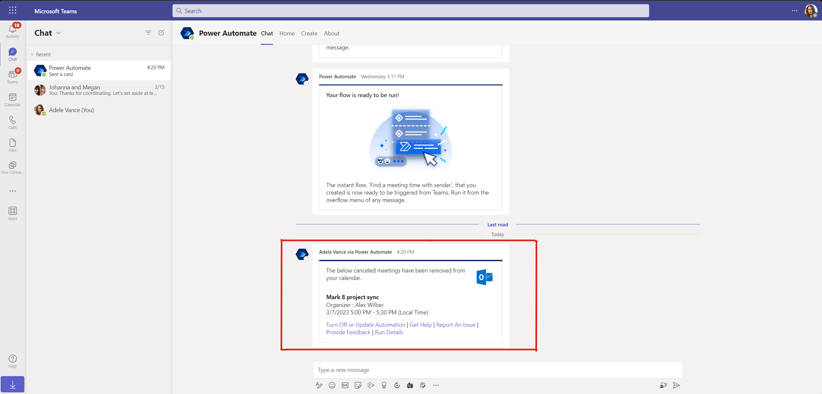Open the Praise badge icon
Image resolution: width=822 pixels, height=394 pixels.
[x=384, y=385]
